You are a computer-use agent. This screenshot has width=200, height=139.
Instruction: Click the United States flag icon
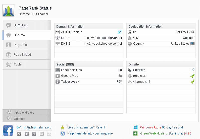pyautogui.click(x=192, y=43)
